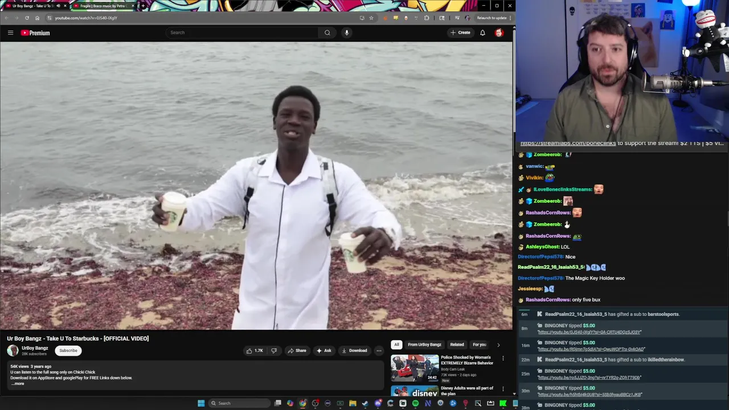Open Steam from the taskbar
This screenshot has width=729, height=410.
pos(365,403)
